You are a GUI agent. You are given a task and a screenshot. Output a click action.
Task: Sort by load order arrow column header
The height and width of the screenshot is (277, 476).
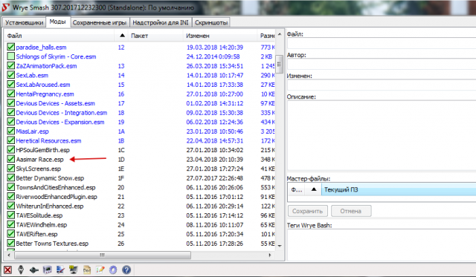click(122, 36)
